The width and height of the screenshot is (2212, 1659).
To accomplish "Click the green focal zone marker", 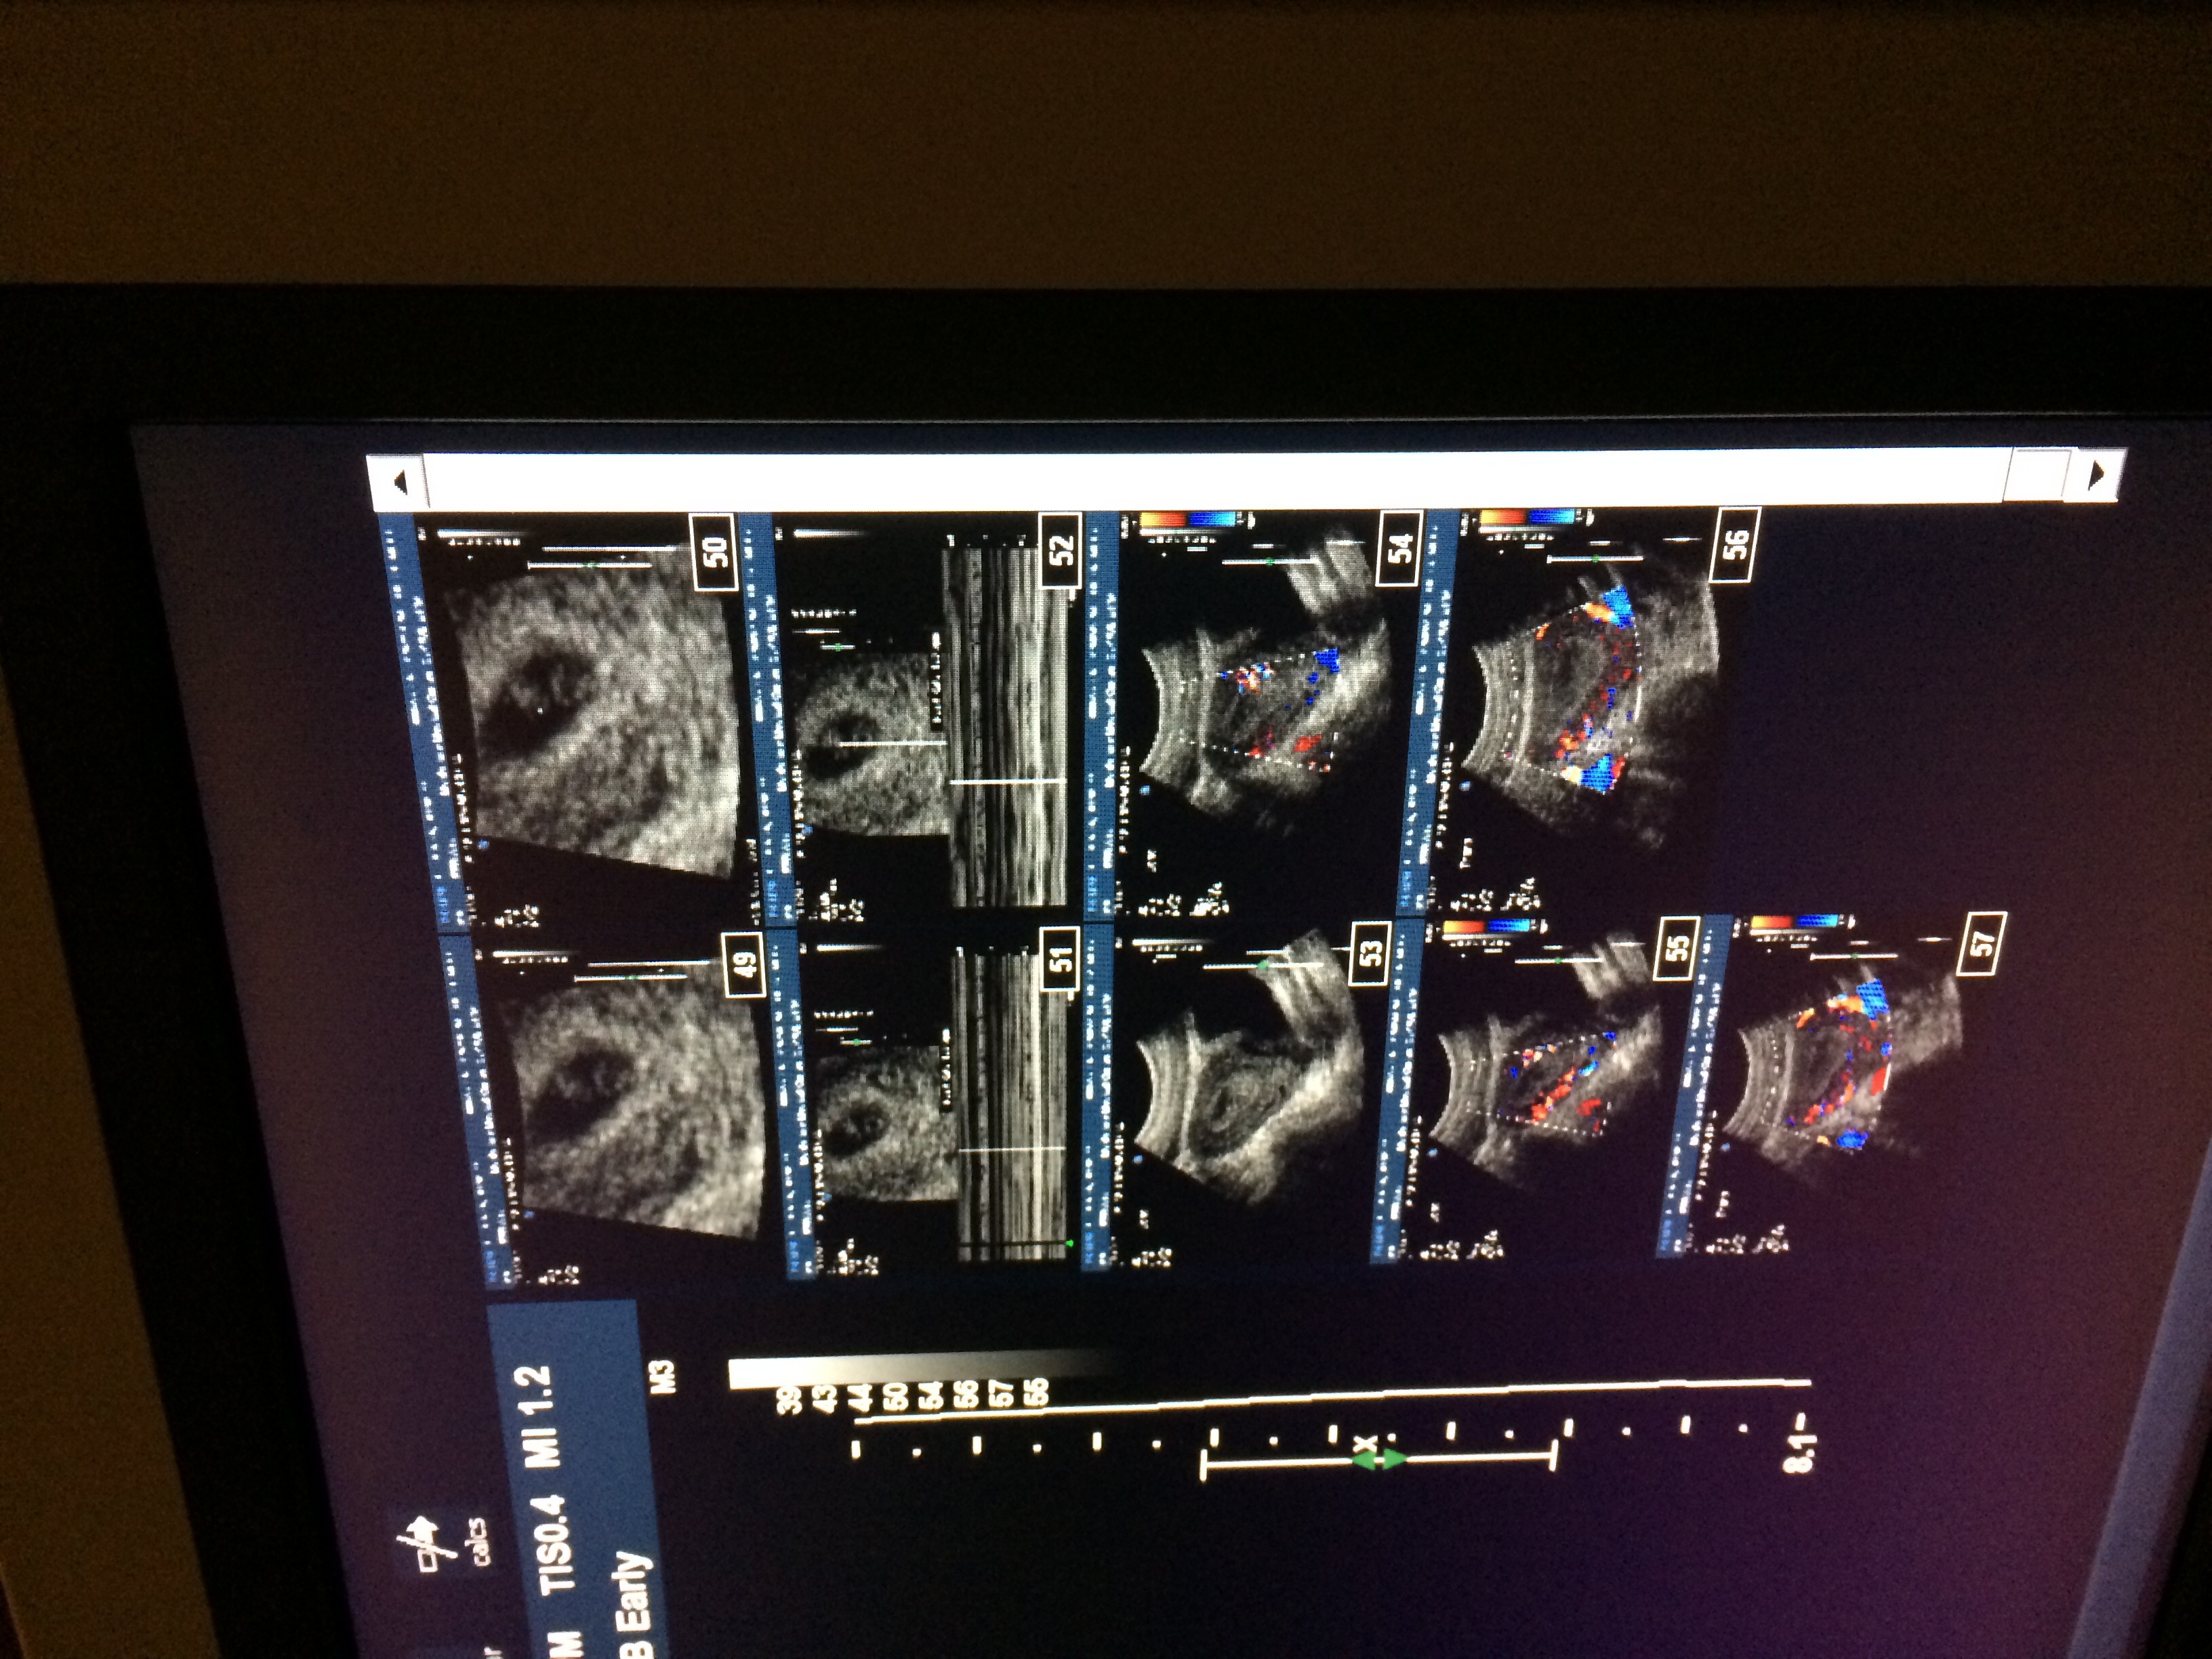I will [1380, 1461].
